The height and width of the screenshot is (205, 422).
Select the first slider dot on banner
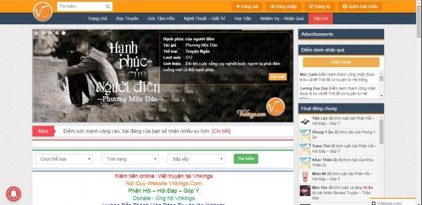pos(36,33)
